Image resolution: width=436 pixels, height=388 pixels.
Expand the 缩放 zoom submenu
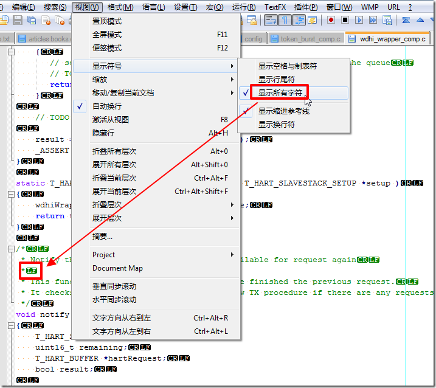[x=156, y=80]
